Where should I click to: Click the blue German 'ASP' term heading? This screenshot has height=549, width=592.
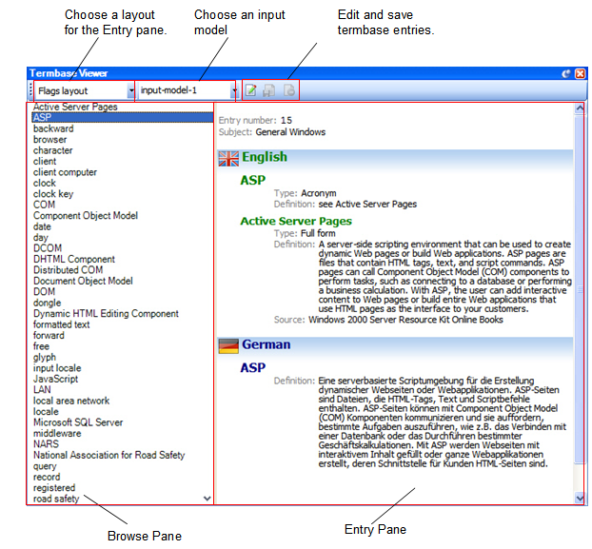click(x=253, y=368)
